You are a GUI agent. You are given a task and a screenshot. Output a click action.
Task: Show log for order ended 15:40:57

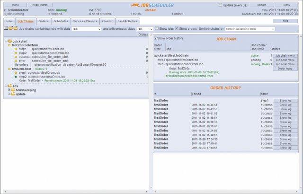[x=285, y=135]
